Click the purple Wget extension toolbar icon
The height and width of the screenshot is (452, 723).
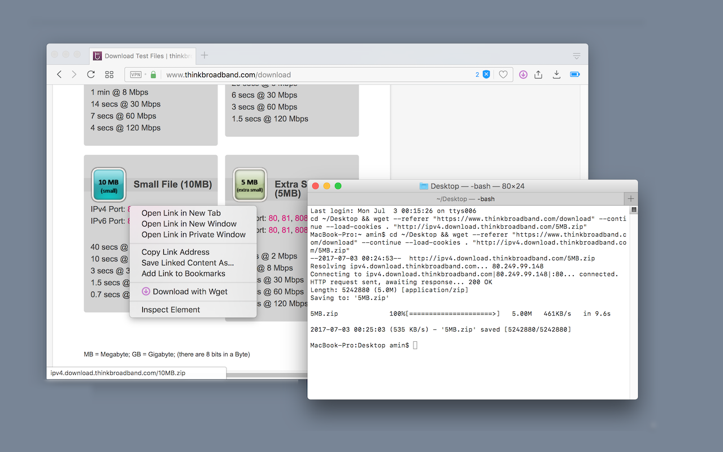click(523, 75)
